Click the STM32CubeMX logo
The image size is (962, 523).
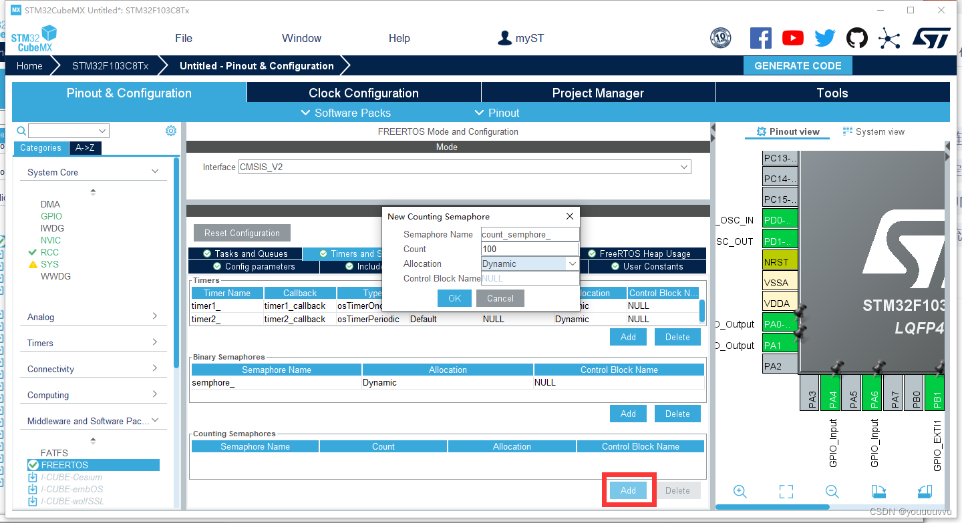[33, 39]
